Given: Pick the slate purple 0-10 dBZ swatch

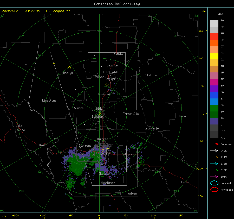Looking at the screenshot, I should pos(214,121).
